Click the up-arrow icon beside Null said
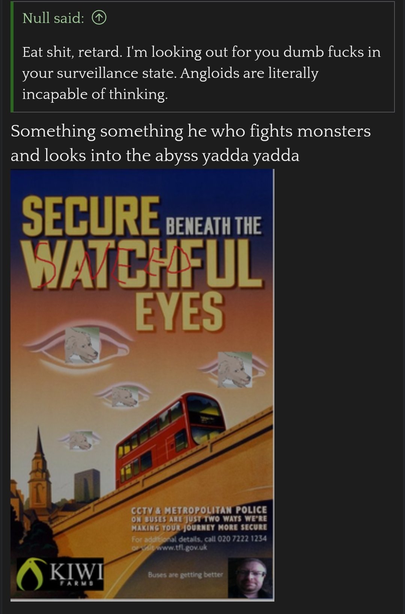 tap(99, 18)
